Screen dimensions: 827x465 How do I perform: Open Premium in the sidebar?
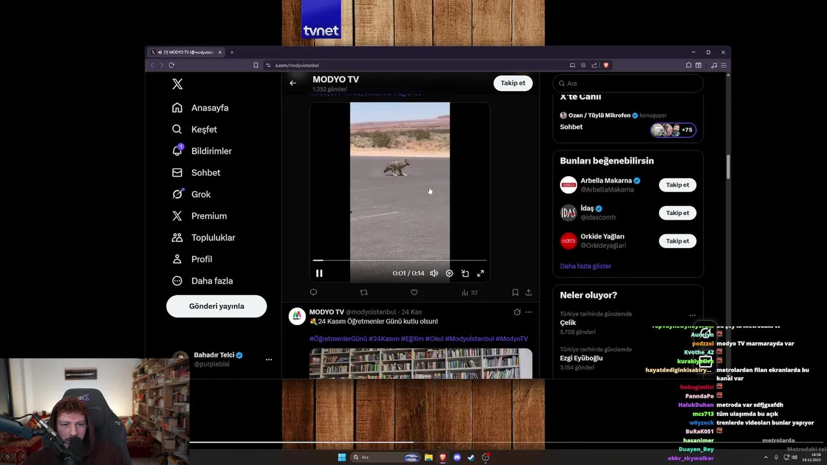coord(199,216)
